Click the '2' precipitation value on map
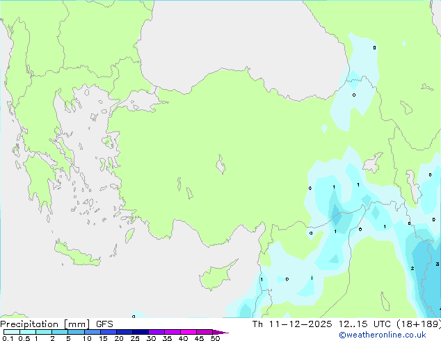The height and width of the screenshot is (341, 441). (412, 269)
